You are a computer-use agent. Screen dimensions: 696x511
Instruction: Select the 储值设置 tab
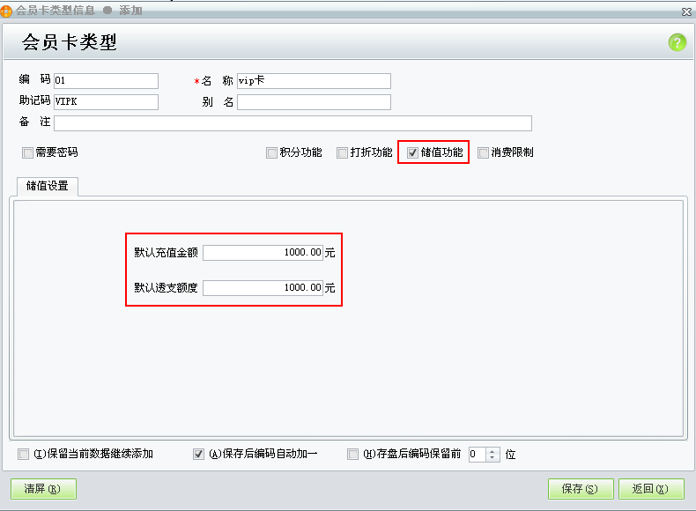click(x=48, y=186)
